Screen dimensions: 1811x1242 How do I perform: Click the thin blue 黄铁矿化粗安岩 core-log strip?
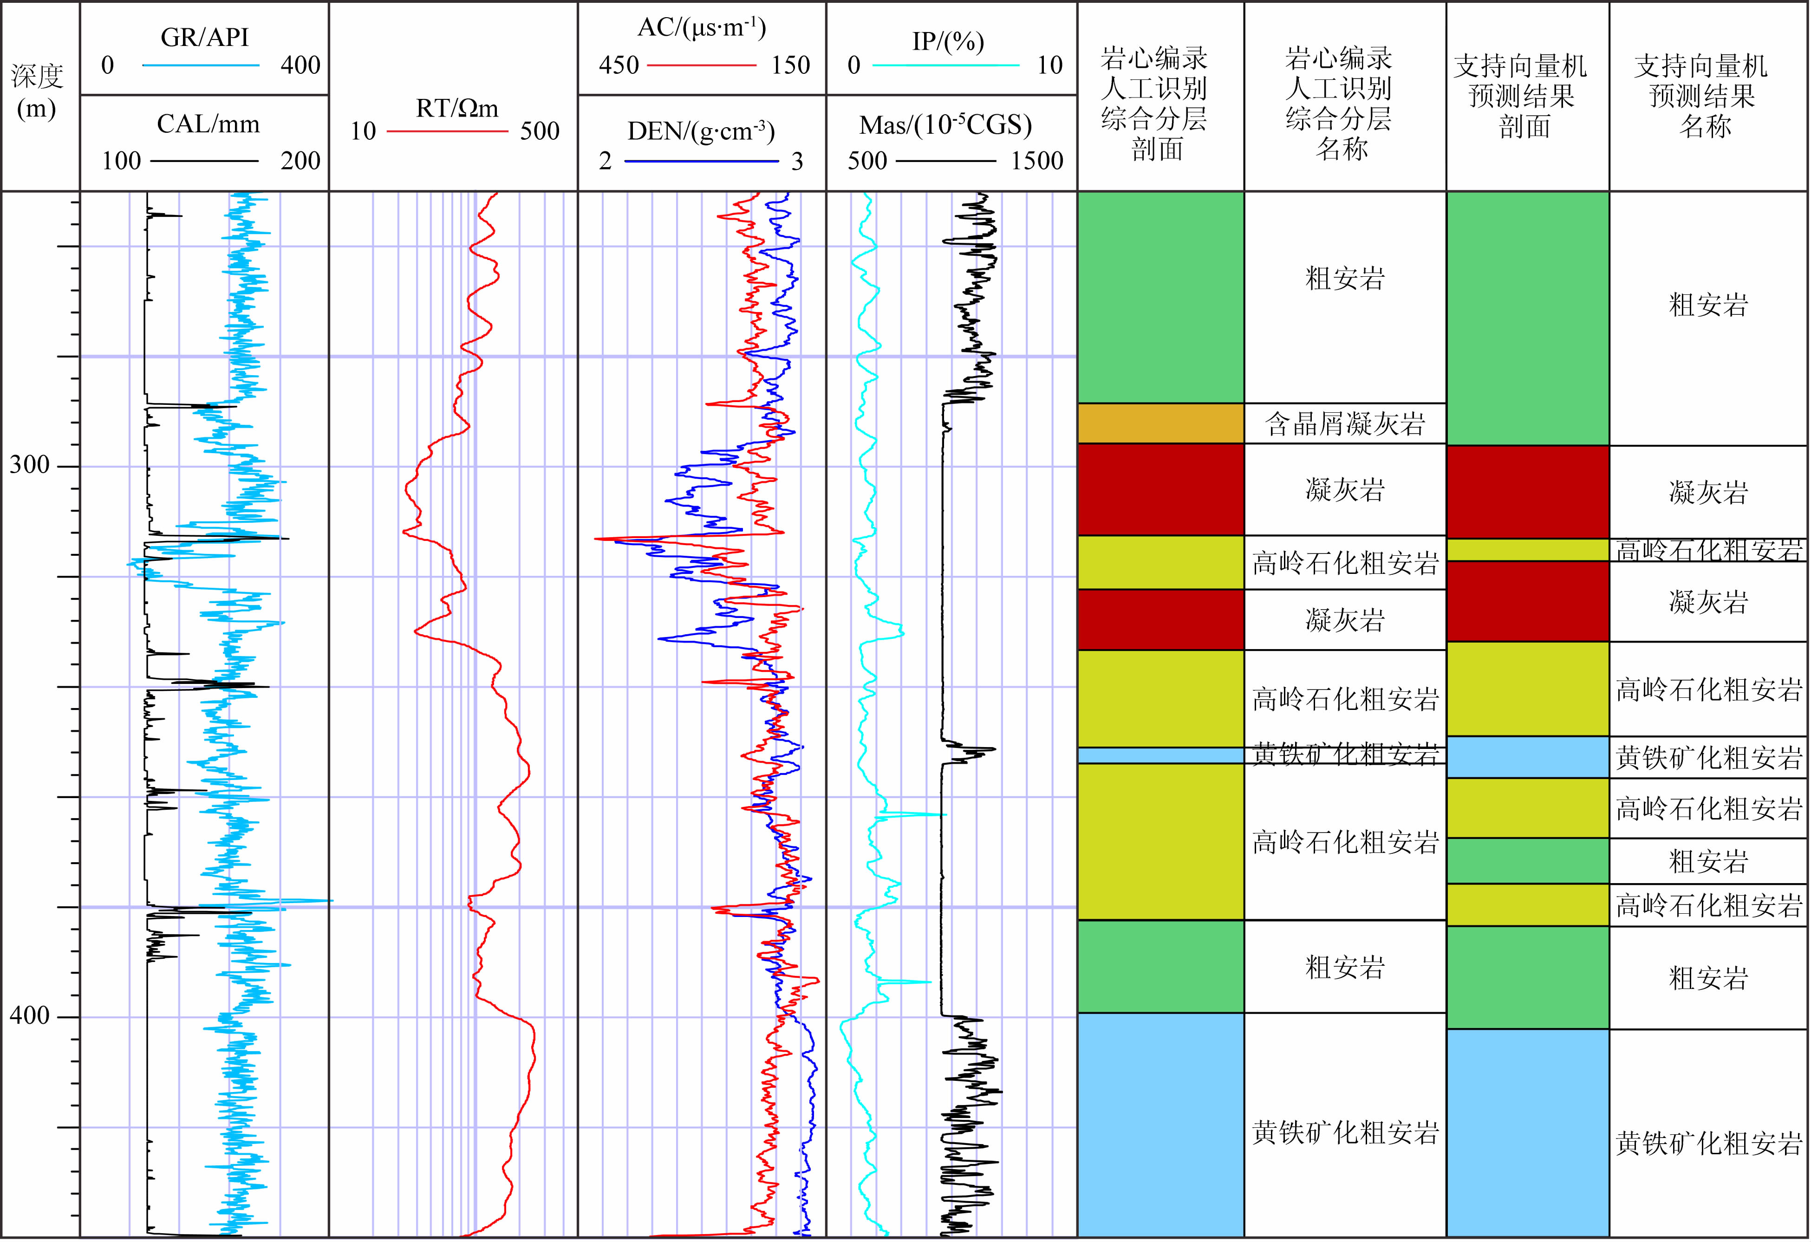[x=1160, y=756]
